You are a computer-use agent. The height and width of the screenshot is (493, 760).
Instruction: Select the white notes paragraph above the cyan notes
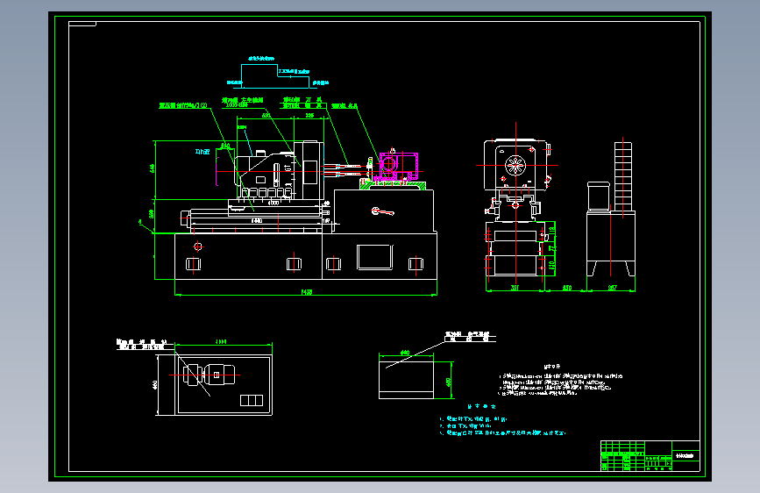click(x=561, y=382)
